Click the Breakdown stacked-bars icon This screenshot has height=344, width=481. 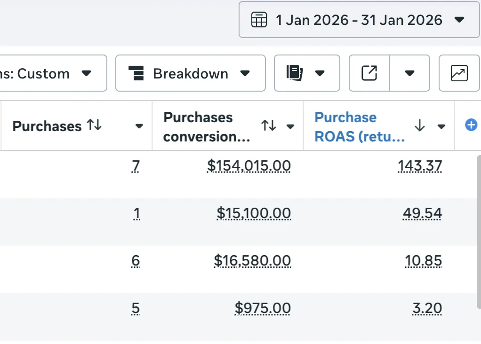click(x=136, y=73)
